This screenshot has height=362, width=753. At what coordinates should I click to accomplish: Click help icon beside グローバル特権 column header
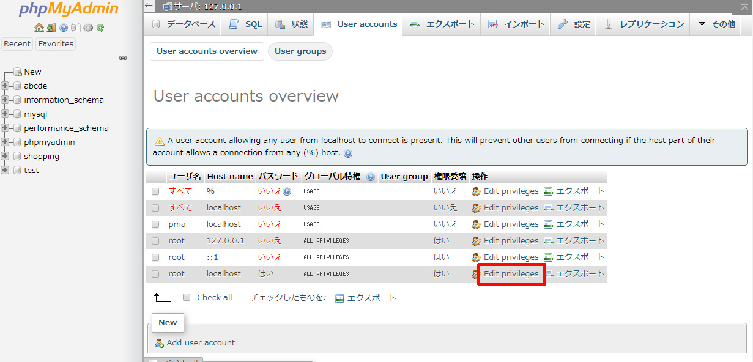(371, 177)
